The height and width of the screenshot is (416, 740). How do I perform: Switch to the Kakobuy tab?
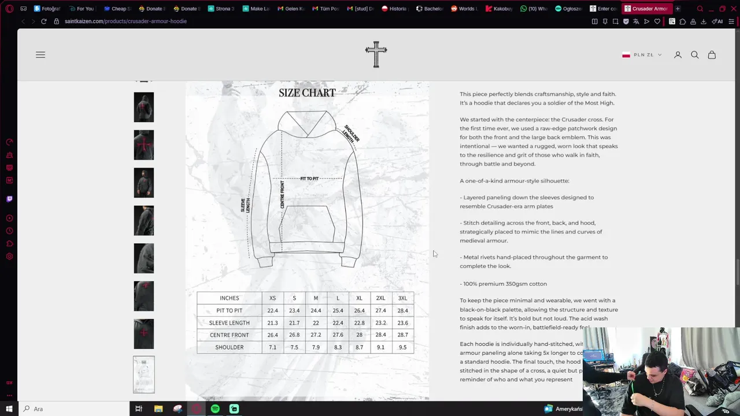[499, 9]
